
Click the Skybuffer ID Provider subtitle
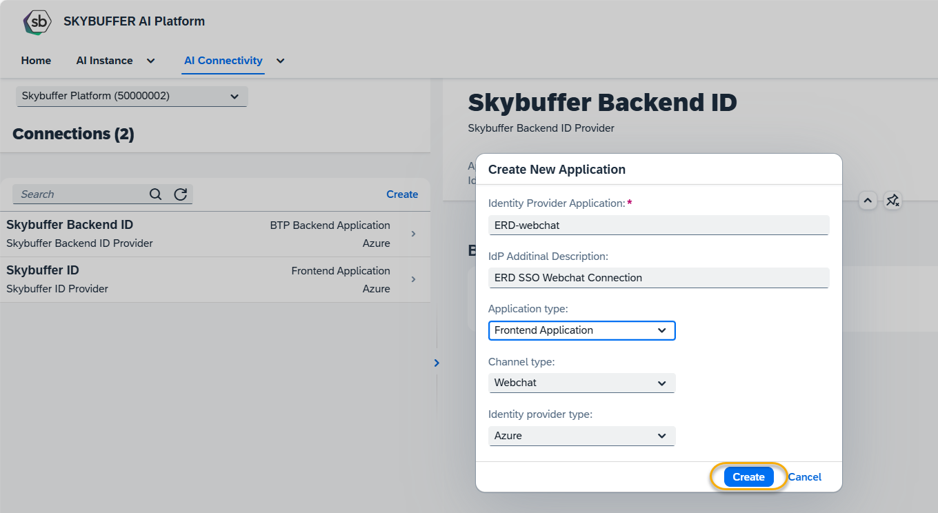pyautogui.click(x=57, y=289)
